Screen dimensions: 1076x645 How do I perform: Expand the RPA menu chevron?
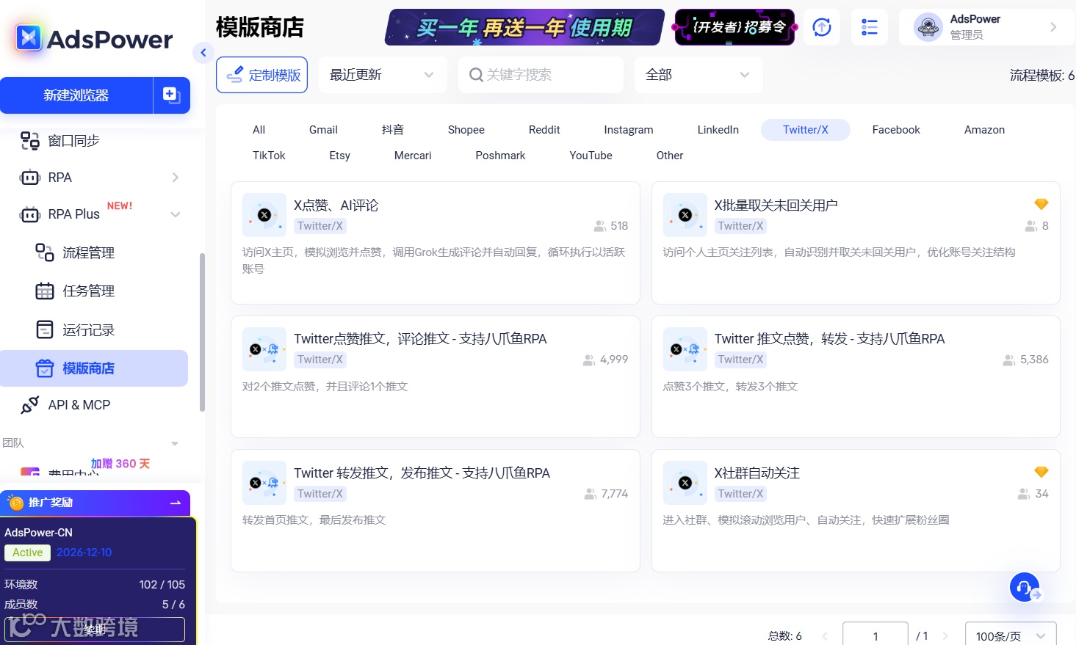click(x=176, y=178)
